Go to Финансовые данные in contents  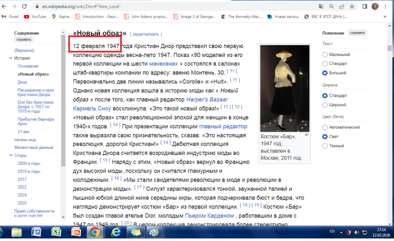(x=33, y=147)
